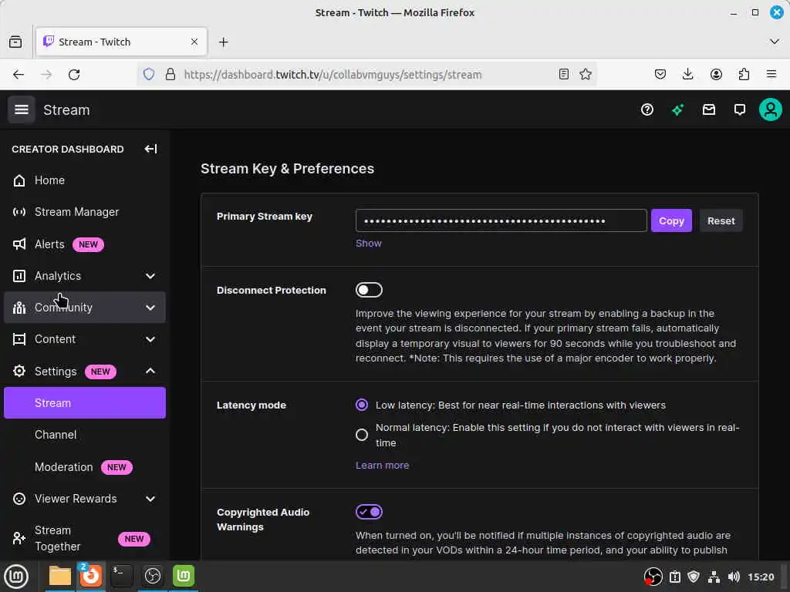Image resolution: width=790 pixels, height=592 pixels.
Task: Collapse the Creator Dashboard sidebar
Action: [x=150, y=149]
